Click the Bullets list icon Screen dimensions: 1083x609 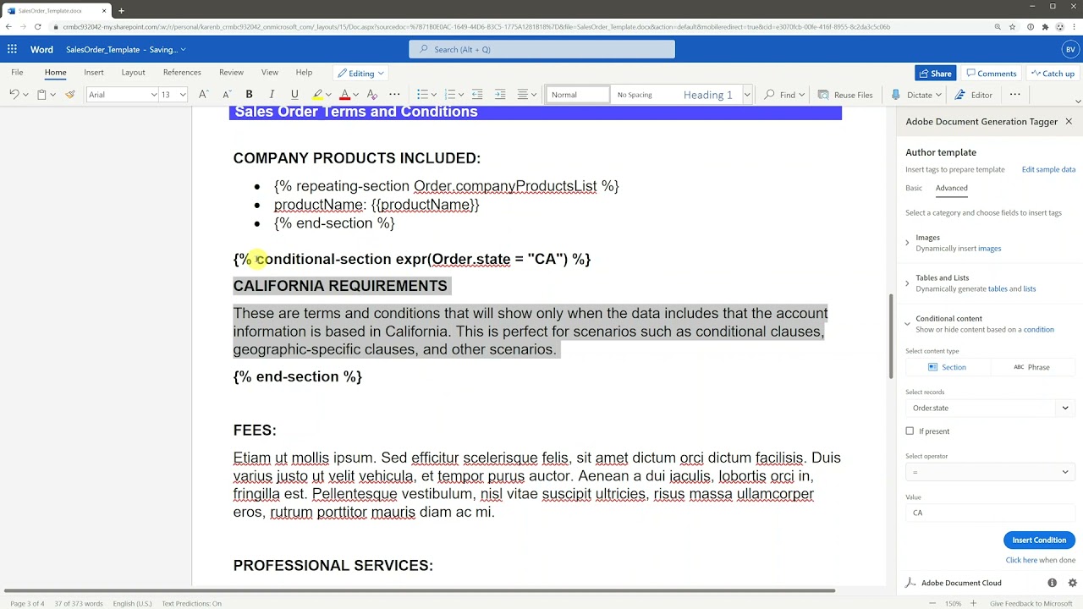coord(422,95)
